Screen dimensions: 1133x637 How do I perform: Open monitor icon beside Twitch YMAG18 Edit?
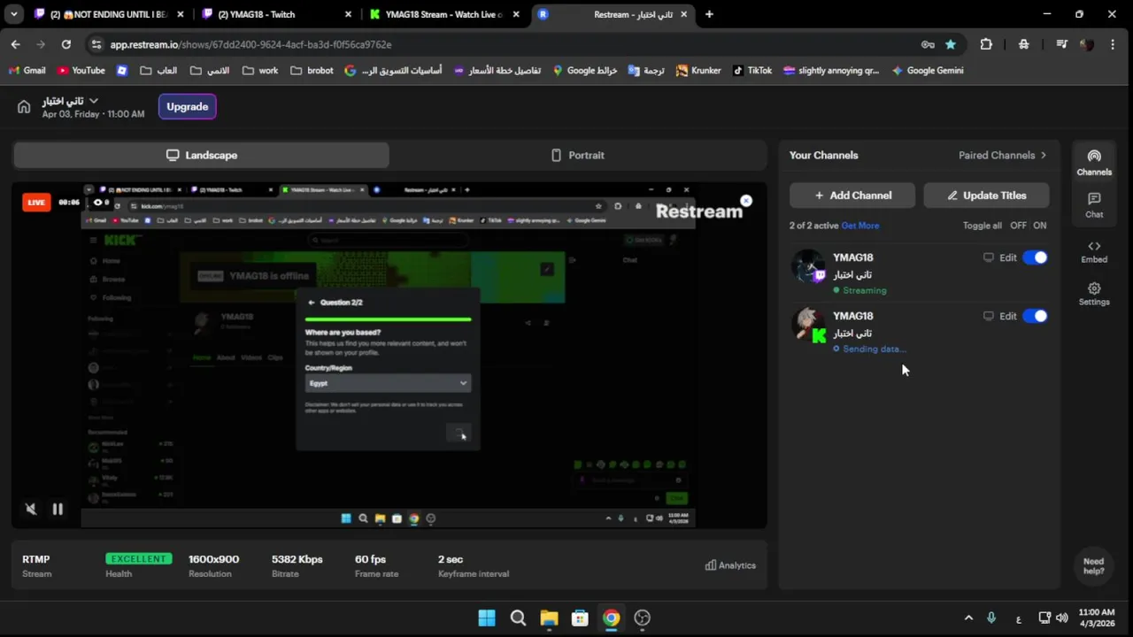pos(989,257)
